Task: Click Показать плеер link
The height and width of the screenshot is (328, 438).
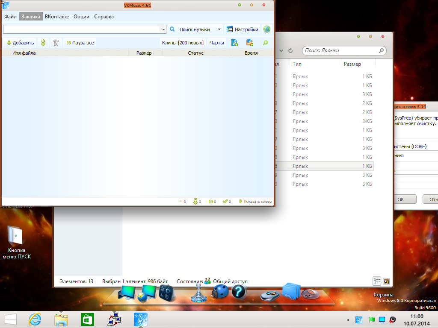Action: pos(256,202)
